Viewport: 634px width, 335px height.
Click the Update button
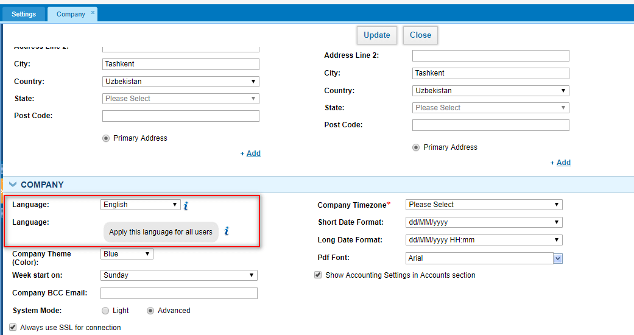coord(377,35)
